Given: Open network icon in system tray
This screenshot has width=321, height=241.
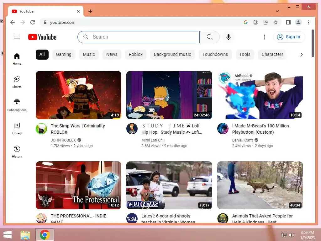Looking at the screenshot, I should click(x=284, y=235).
